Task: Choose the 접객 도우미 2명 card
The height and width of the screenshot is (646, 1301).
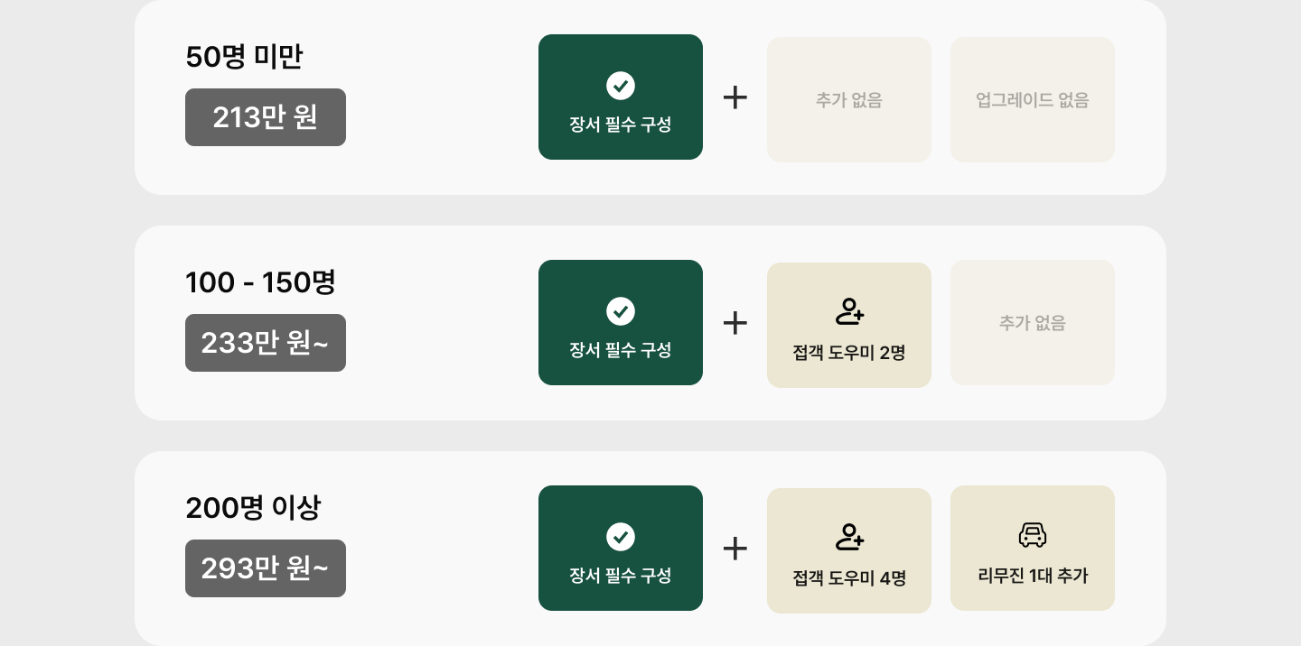Action: (849, 325)
